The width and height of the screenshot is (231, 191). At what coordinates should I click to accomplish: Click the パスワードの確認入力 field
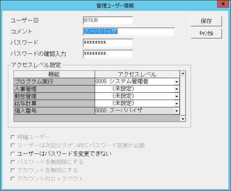point(108,54)
